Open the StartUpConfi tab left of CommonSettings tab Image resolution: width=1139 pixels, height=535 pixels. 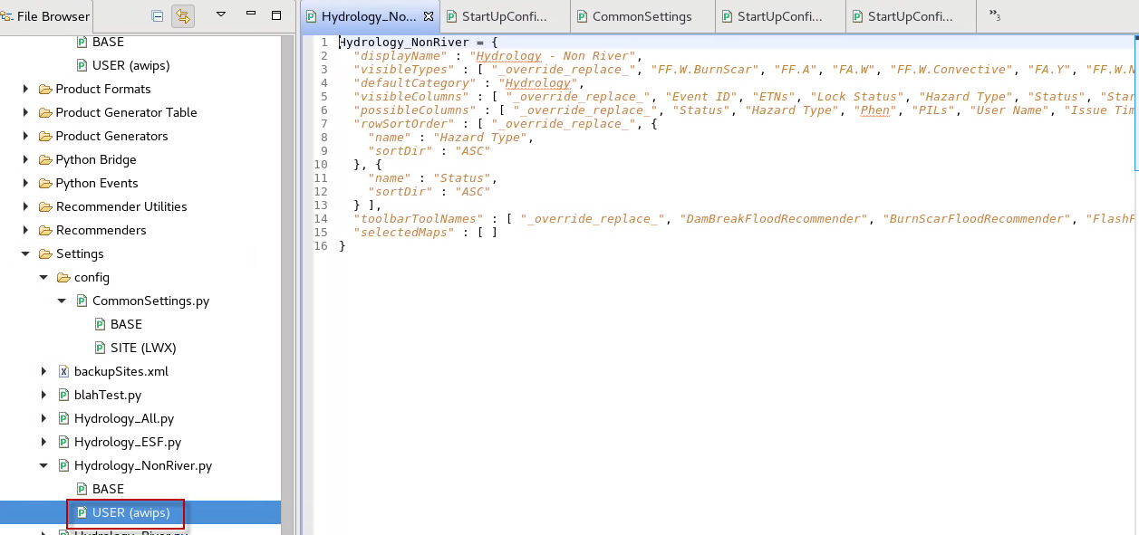[x=504, y=16]
